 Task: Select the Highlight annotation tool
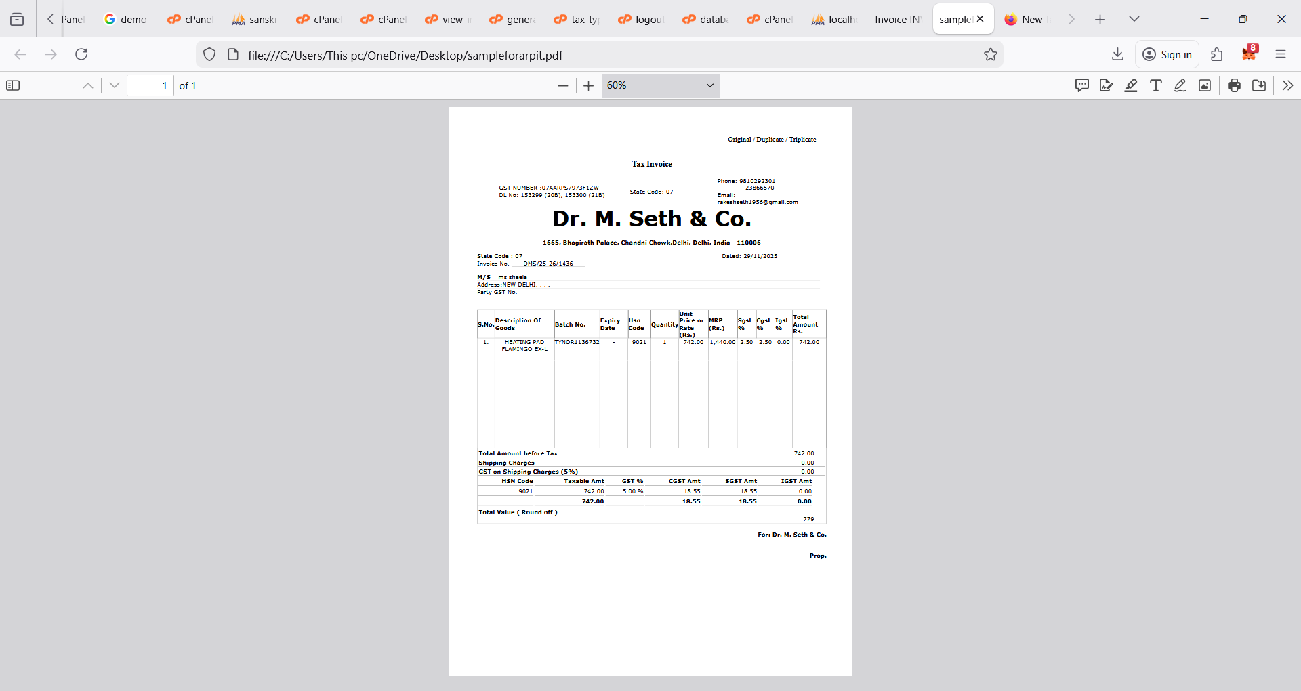(1131, 85)
